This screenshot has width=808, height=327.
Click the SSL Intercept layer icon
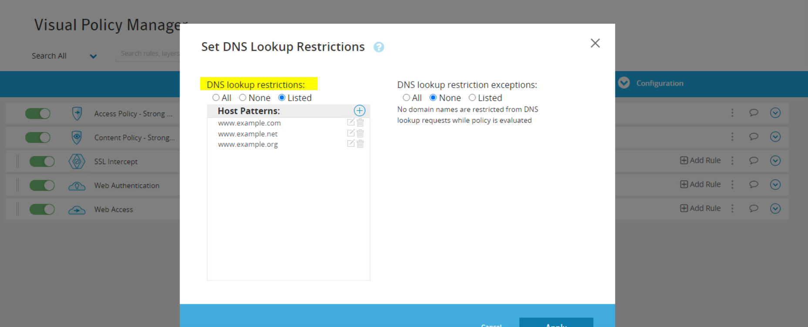point(77,161)
